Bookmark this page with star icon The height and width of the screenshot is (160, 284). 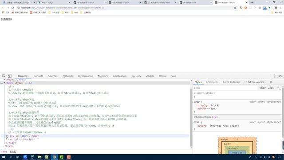(x=235, y=8)
